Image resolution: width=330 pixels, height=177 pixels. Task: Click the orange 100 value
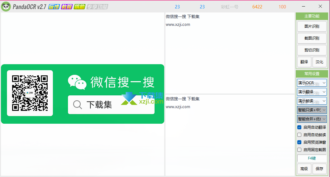282,7
